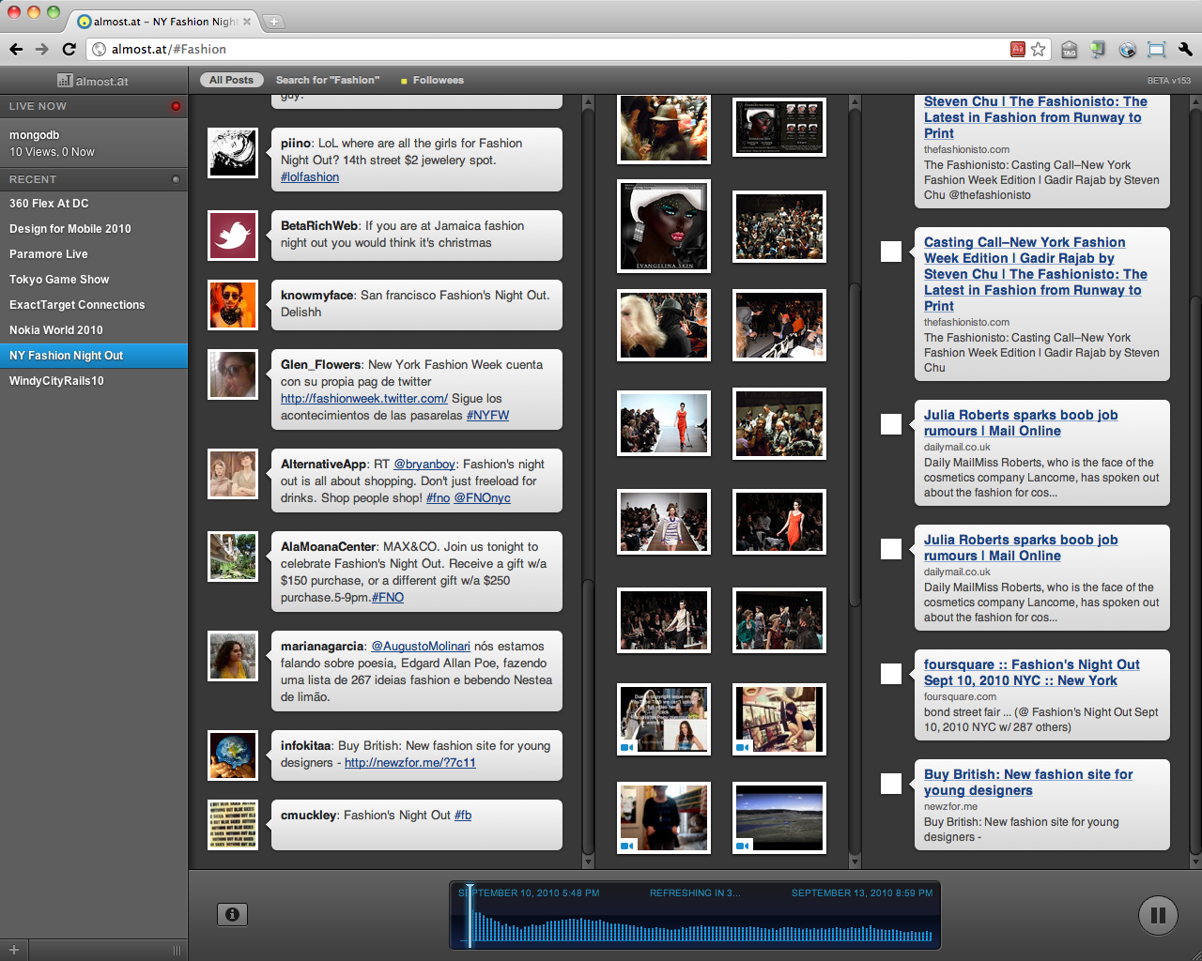Image resolution: width=1202 pixels, height=961 pixels.
Task: Open the large Evangelina Skin photo thumbnail
Action: [x=664, y=226]
